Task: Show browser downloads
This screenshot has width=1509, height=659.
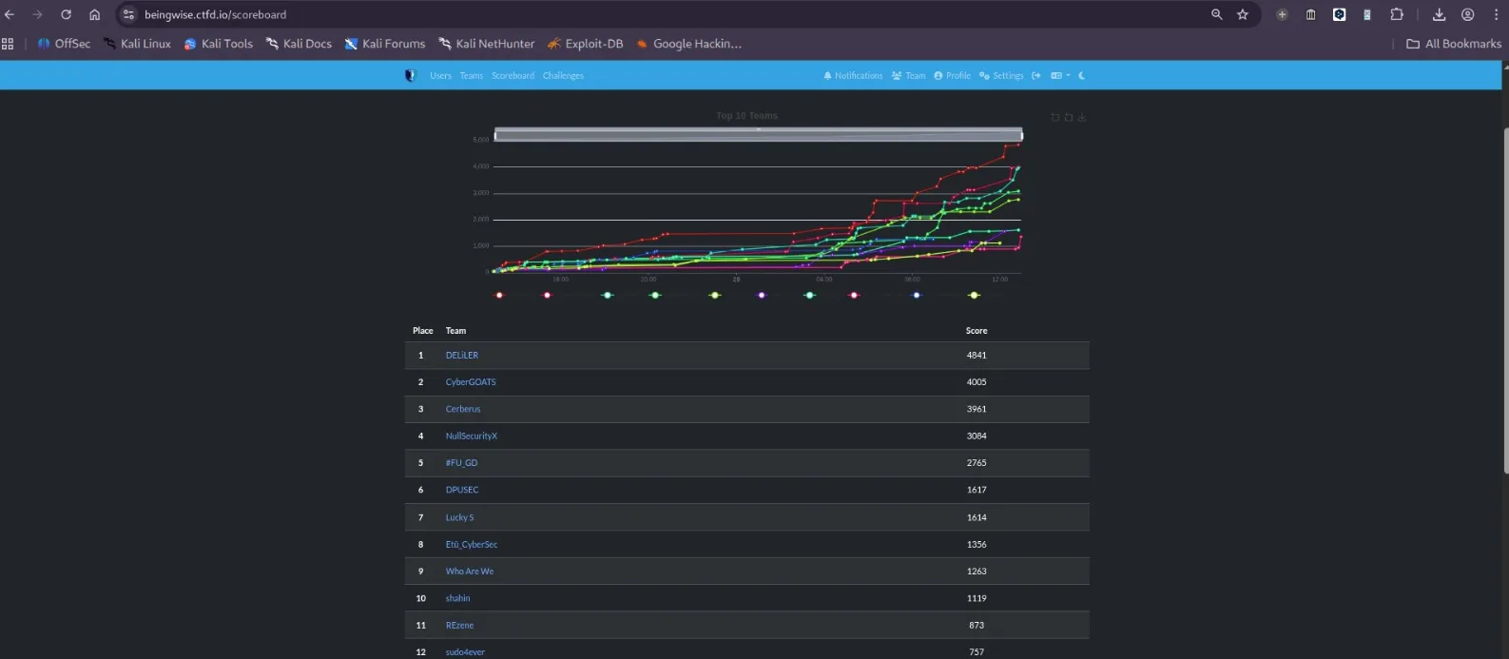Action: (1439, 14)
